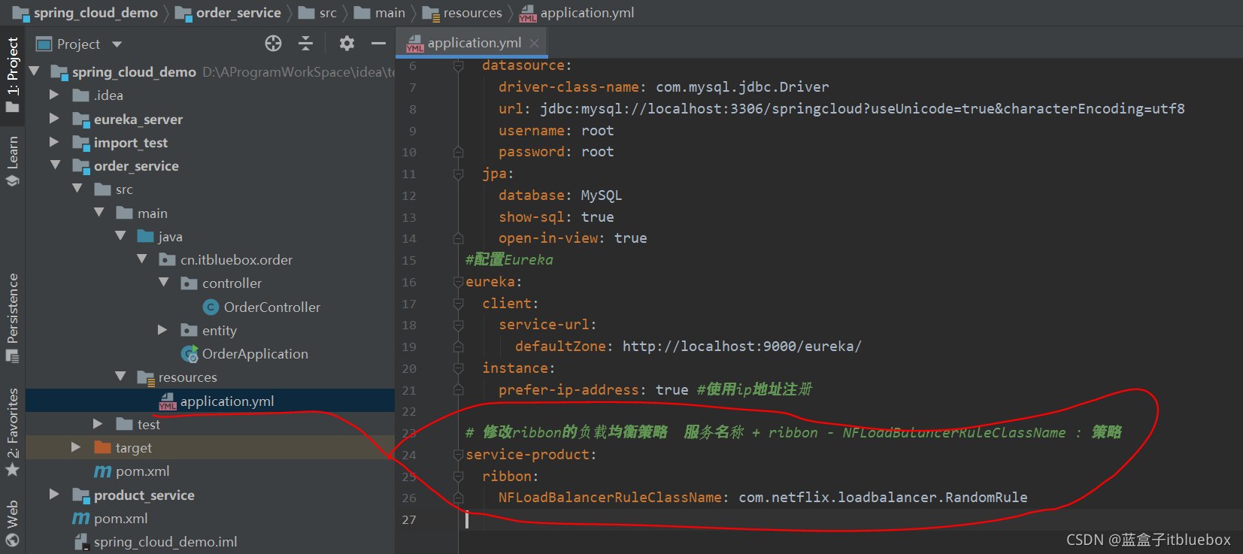This screenshot has width=1243, height=554.
Task: Expand the target folder
Action: click(76, 447)
